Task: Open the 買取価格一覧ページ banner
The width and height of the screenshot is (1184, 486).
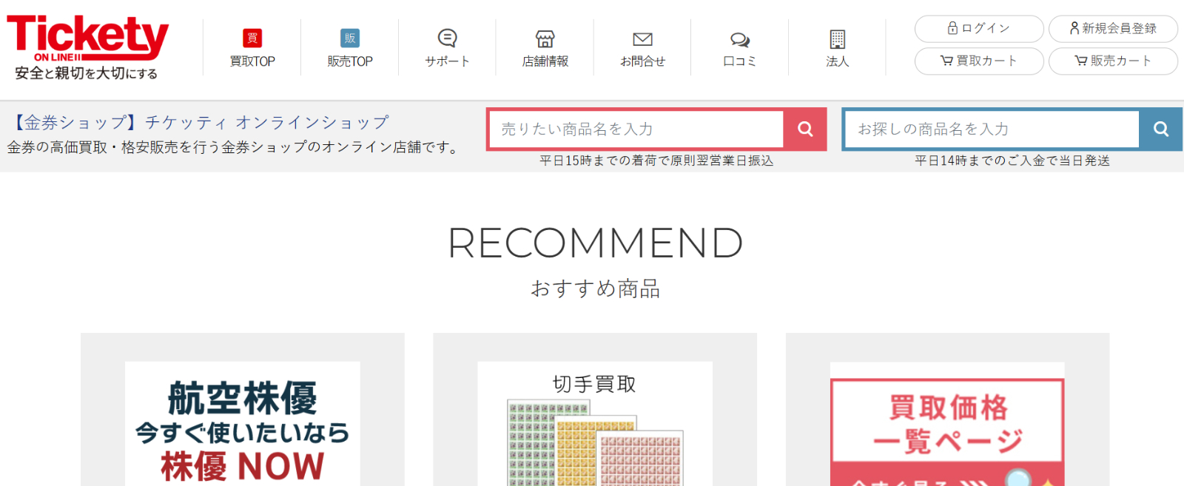Action: pos(947,425)
